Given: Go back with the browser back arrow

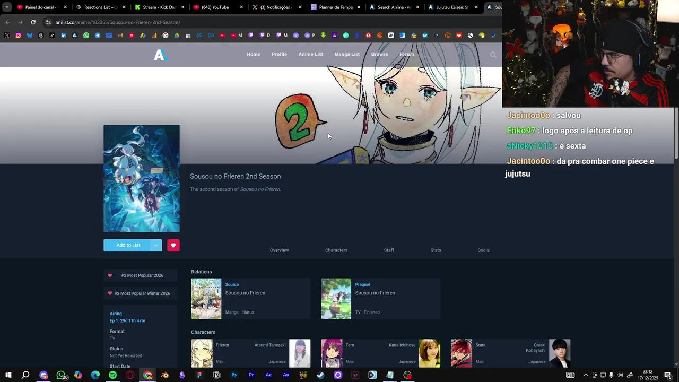Looking at the screenshot, I should click(x=7, y=22).
